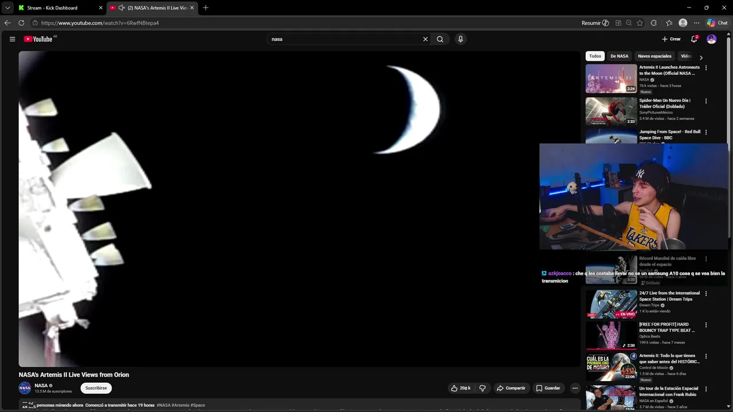Reload the page
Screen dimensions: 733x412
coord(21,23)
